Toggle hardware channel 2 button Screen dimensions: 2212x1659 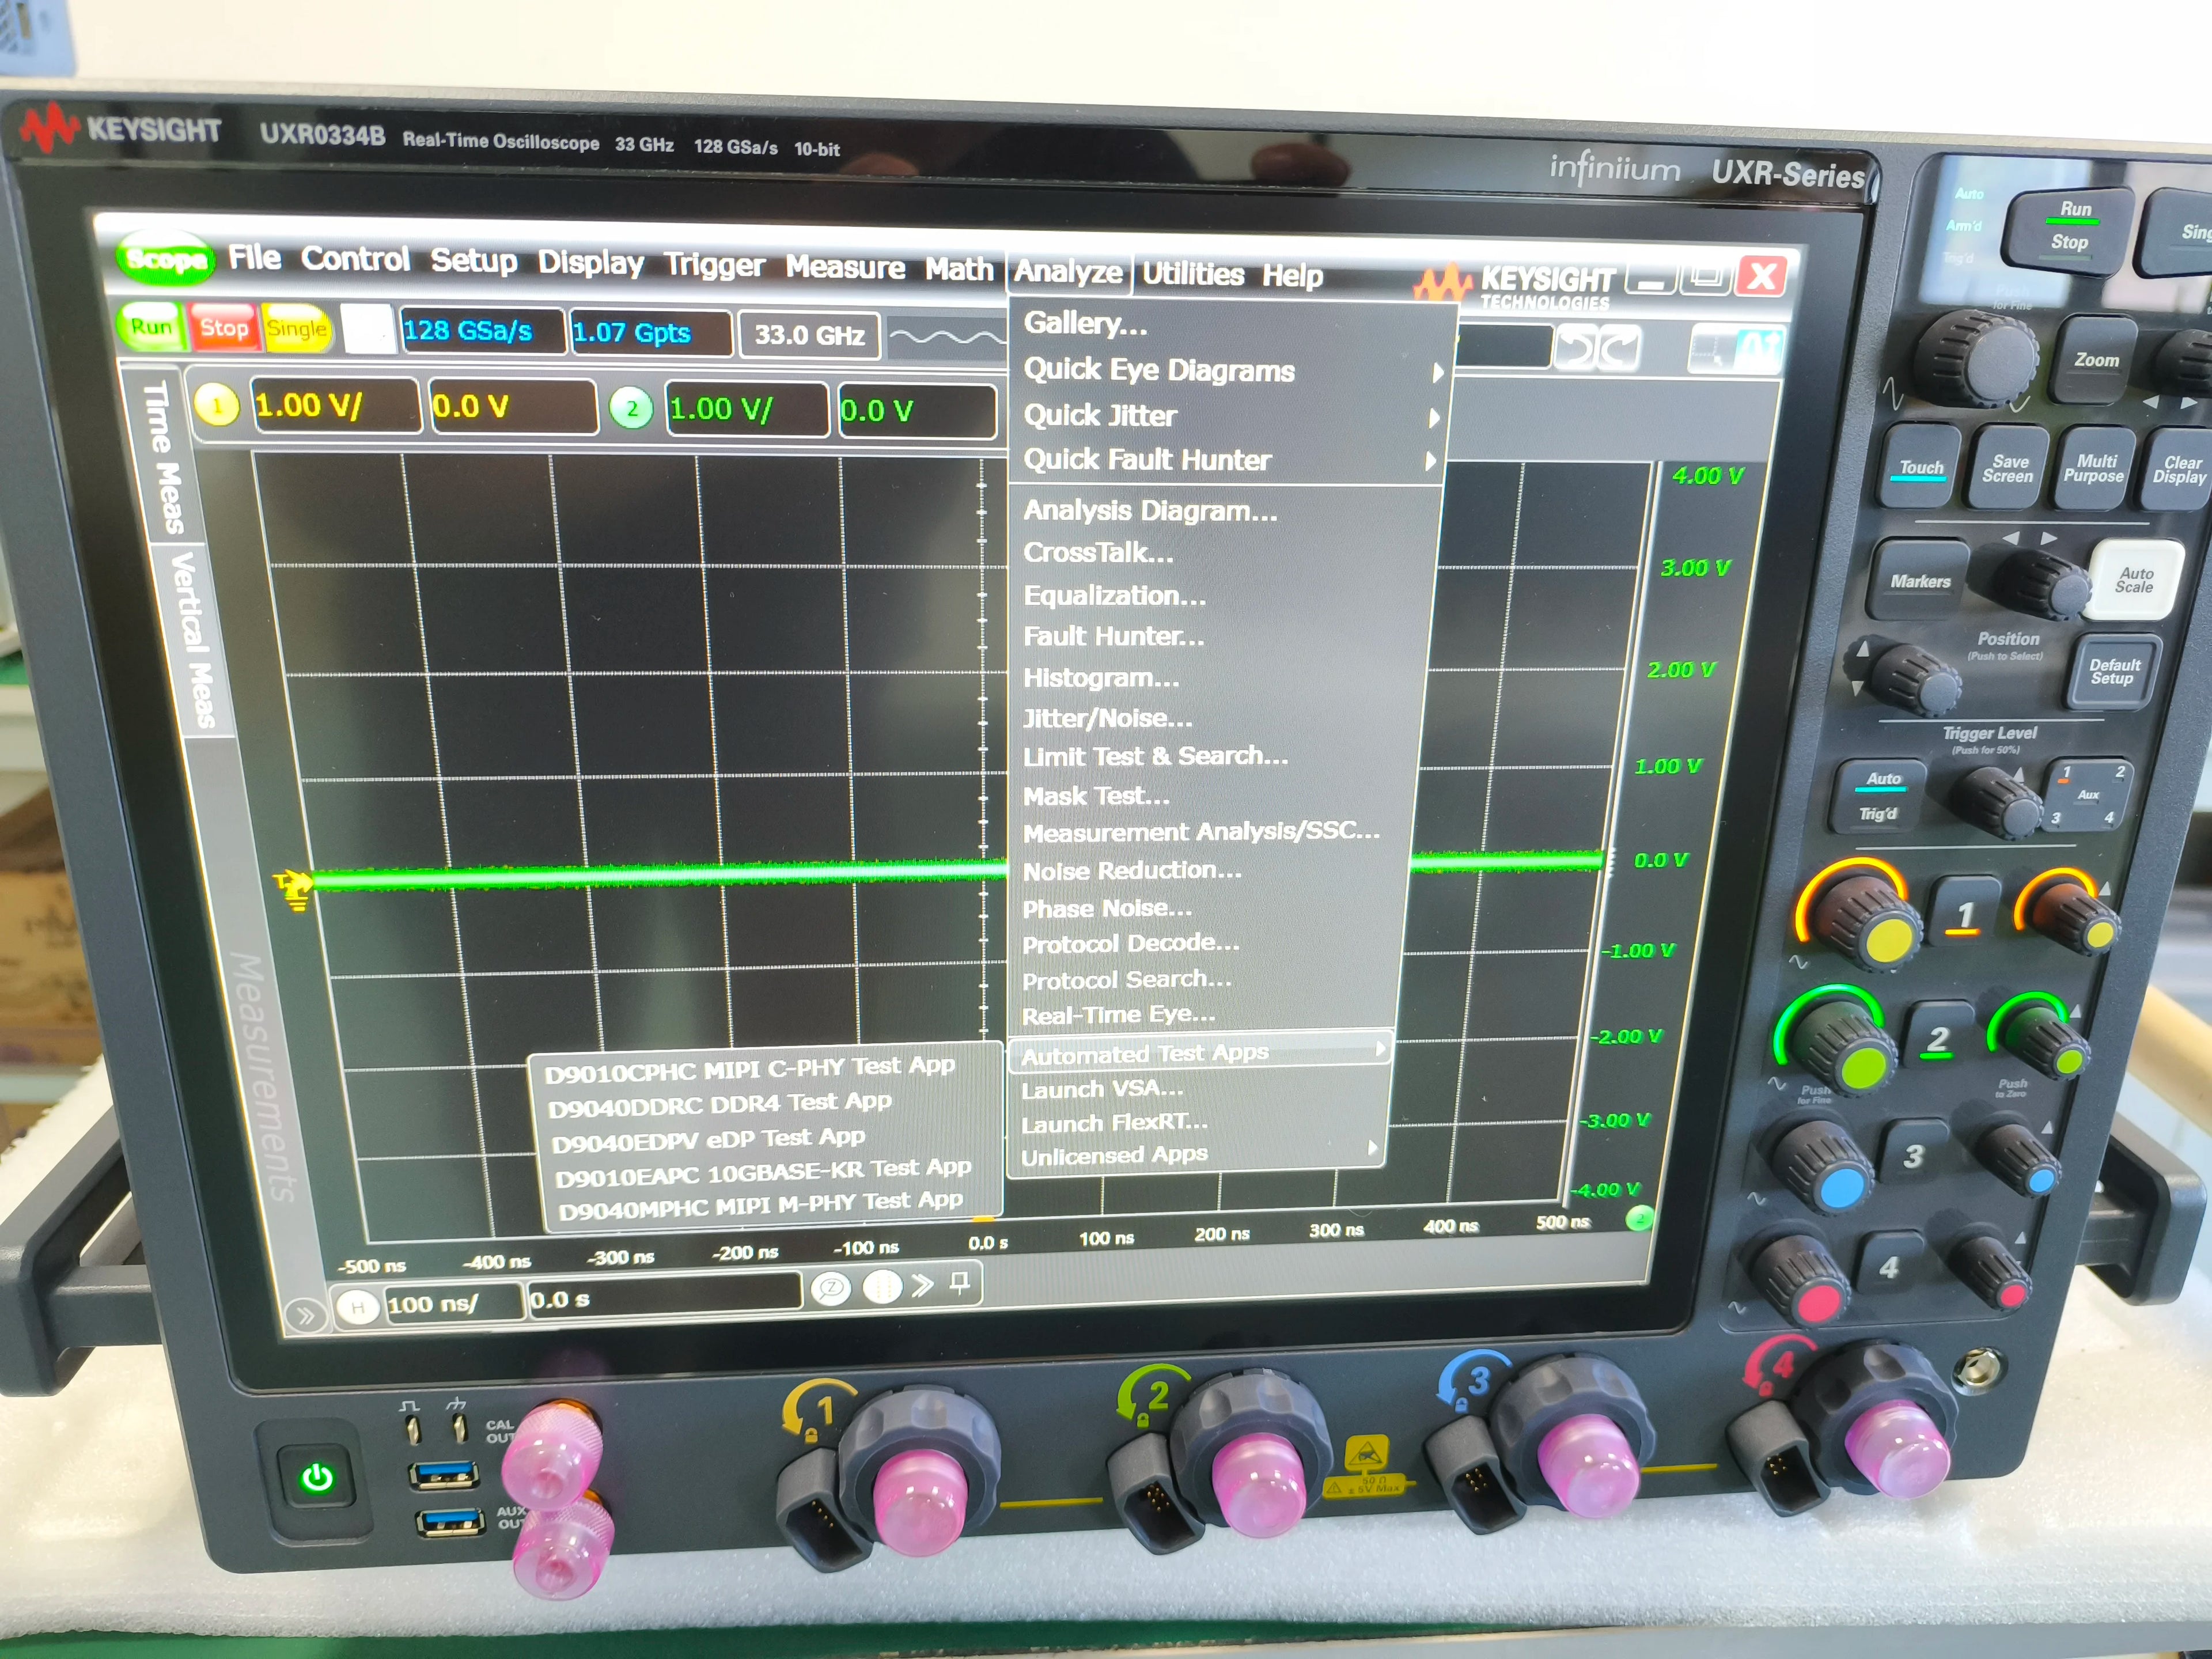click(x=1939, y=1039)
